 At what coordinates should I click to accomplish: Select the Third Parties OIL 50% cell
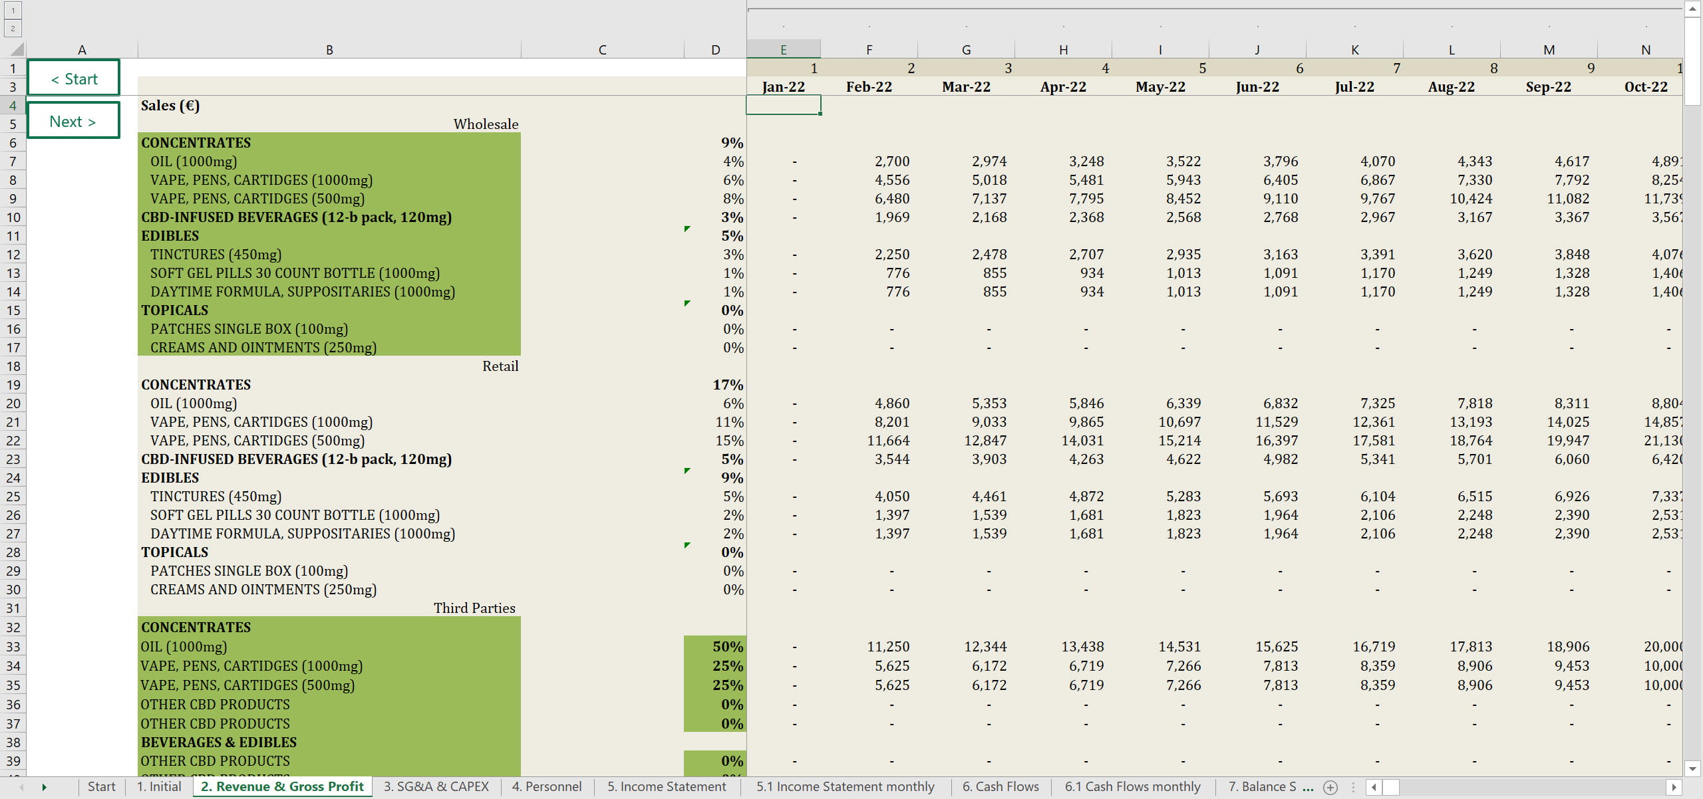point(715,646)
